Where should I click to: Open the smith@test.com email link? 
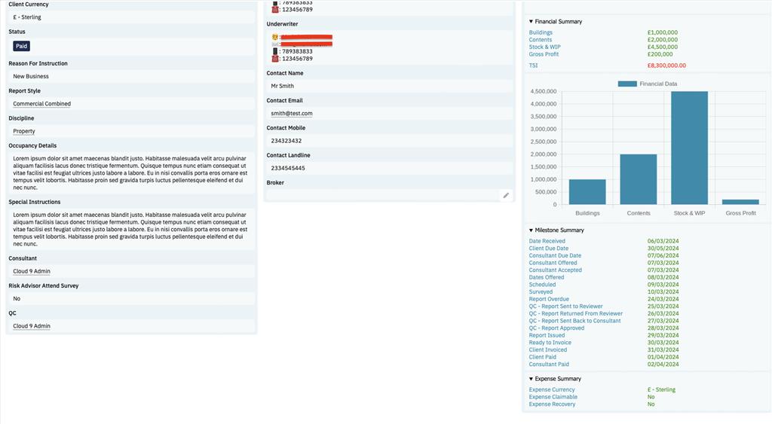[292, 114]
